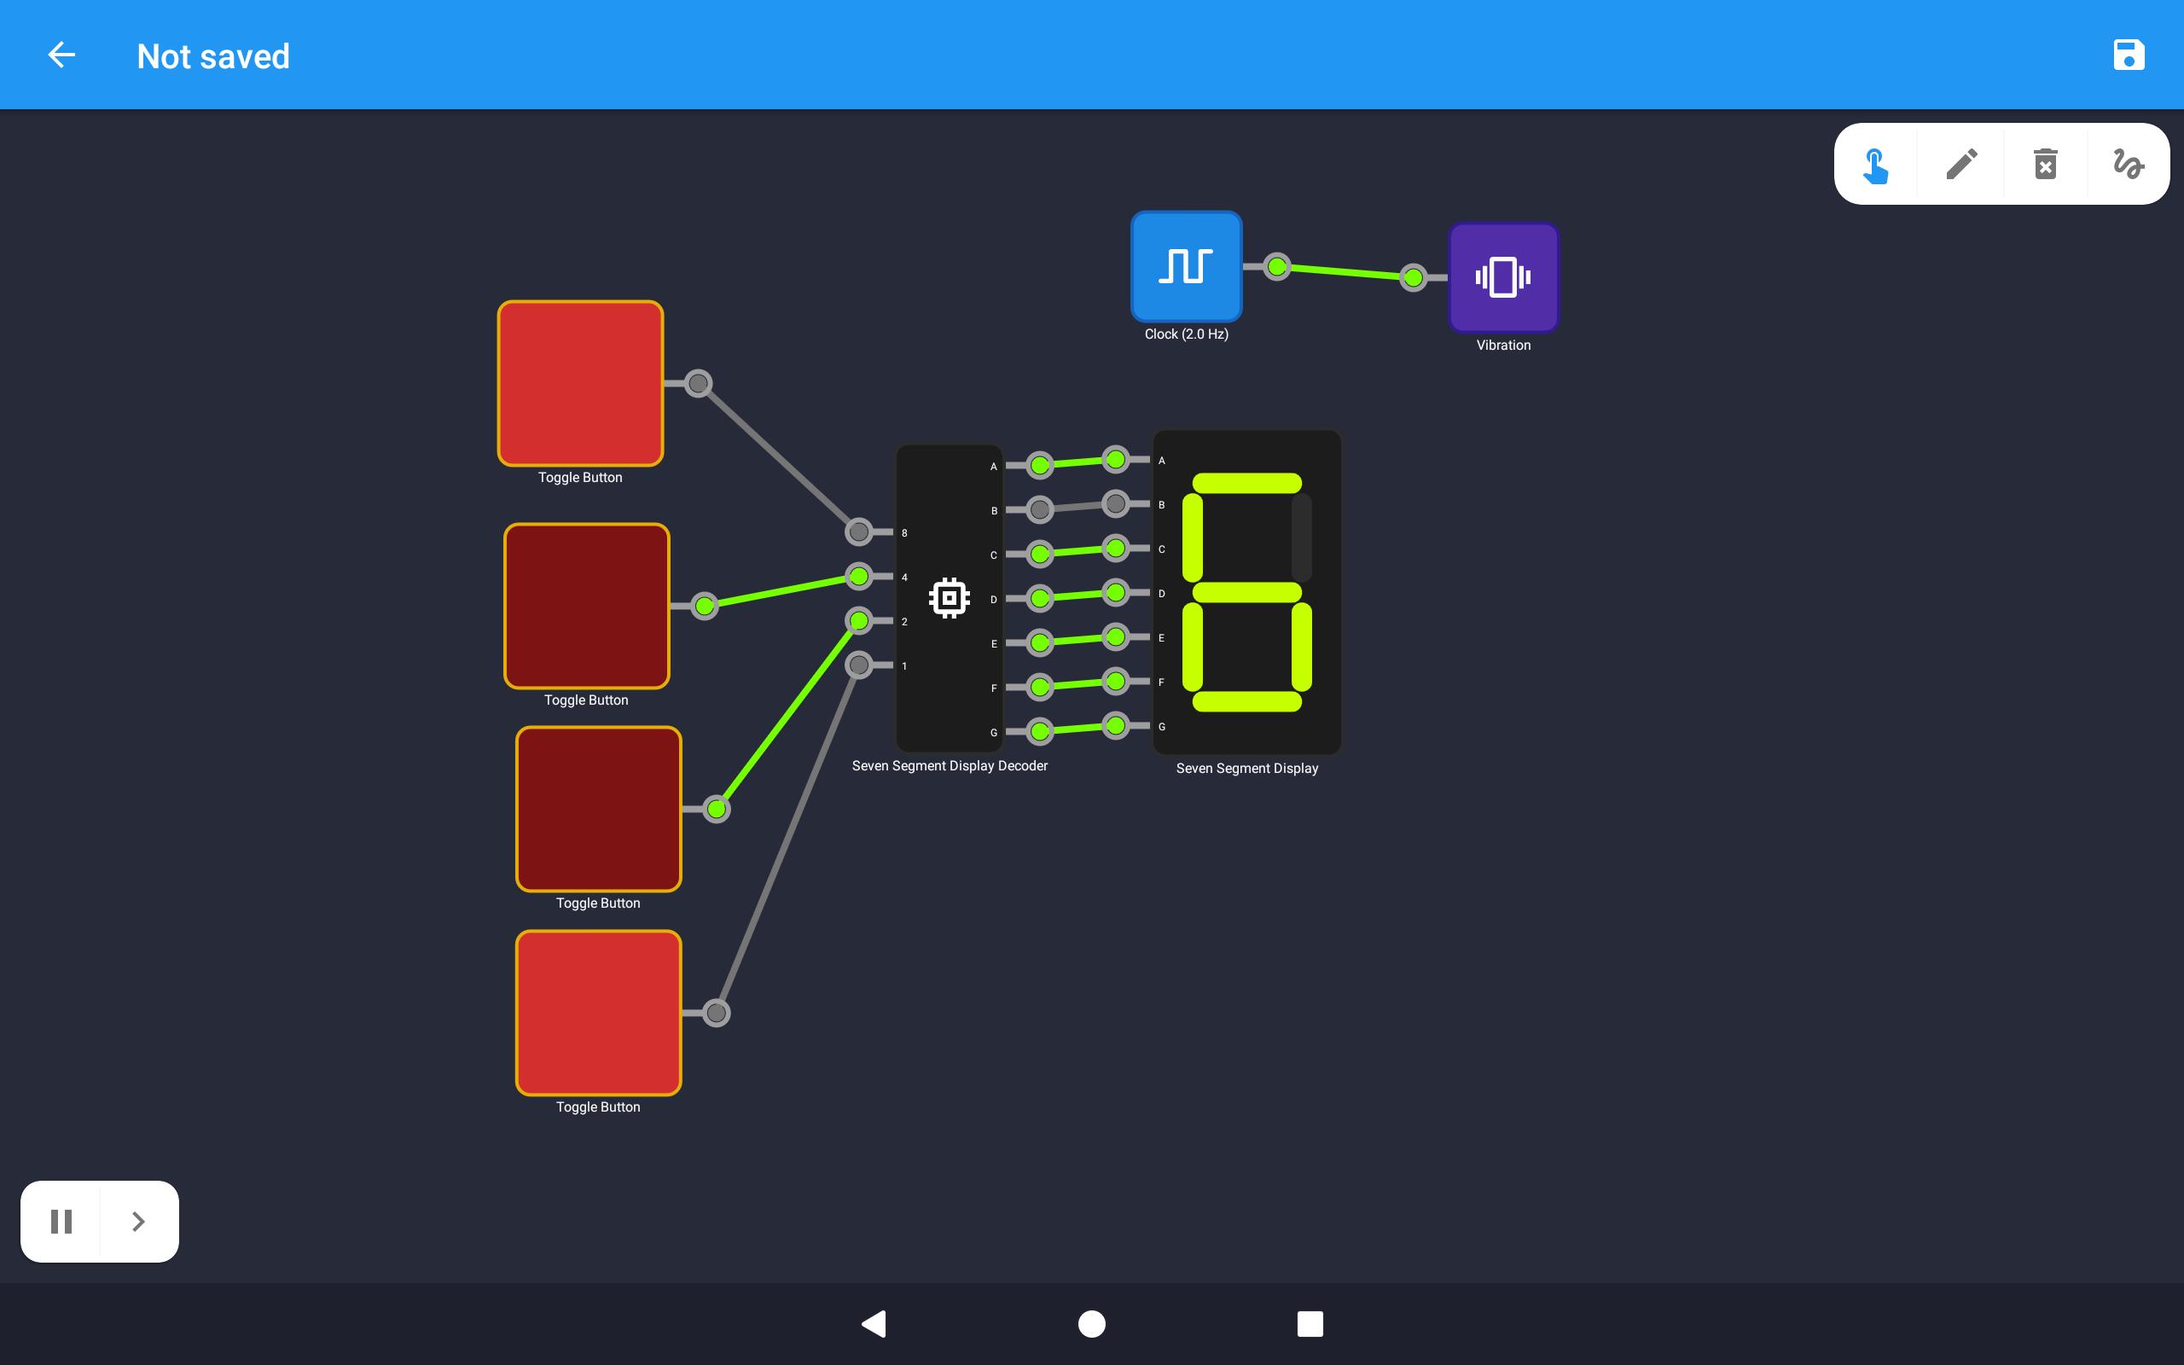Viewport: 2184px width, 1365px height.
Task: Click display input B node
Action: (x=1116, y=503)
